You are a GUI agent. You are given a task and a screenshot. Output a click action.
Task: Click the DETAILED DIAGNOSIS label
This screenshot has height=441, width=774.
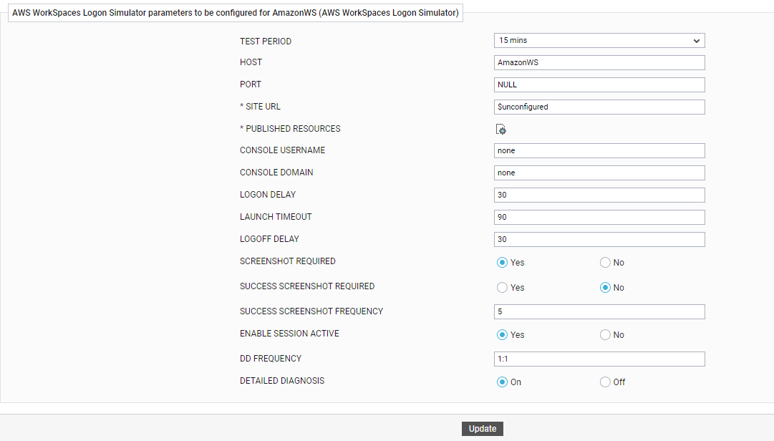[x=282, y=382]
